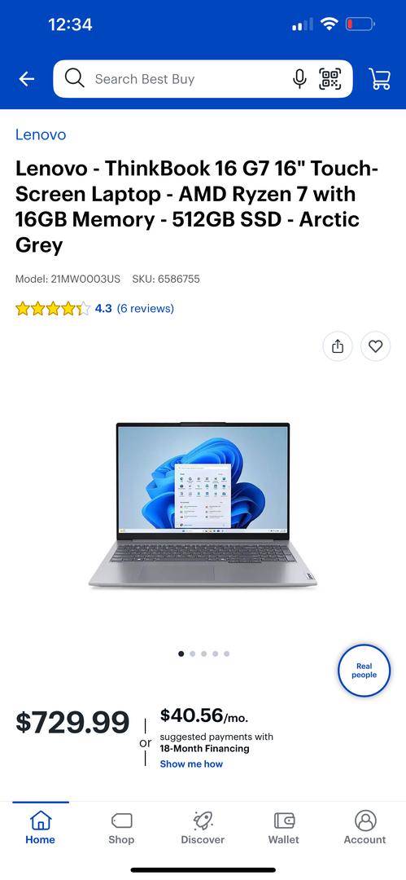Tap the search magnifier icon
This screenshot has height=880, width=406.
(x=75, y=78)
